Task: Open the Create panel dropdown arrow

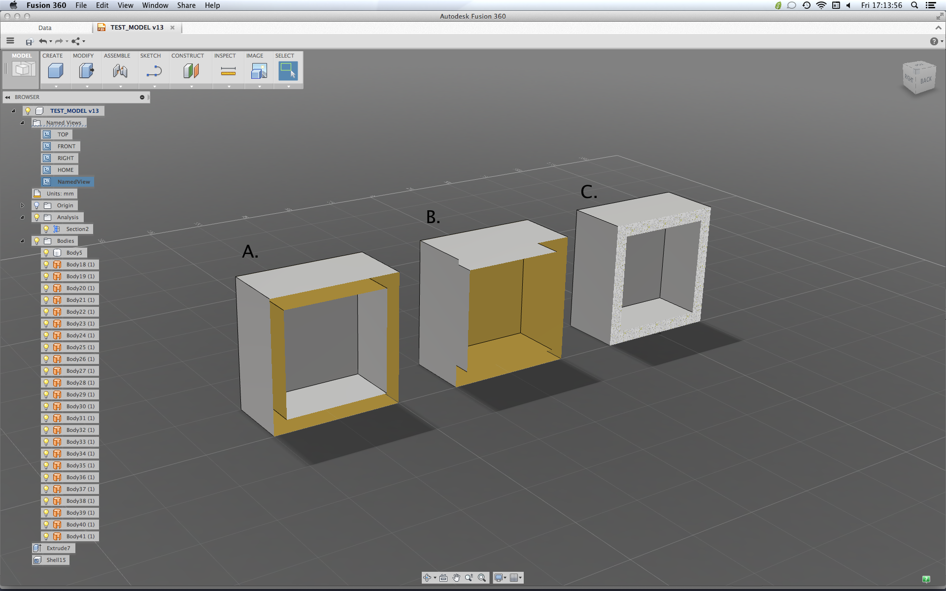Action: (x=56, y=87)
